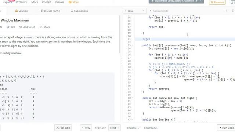Switch to the Solution tab
This screenshot has height=132, width=235.
point(21,11)
